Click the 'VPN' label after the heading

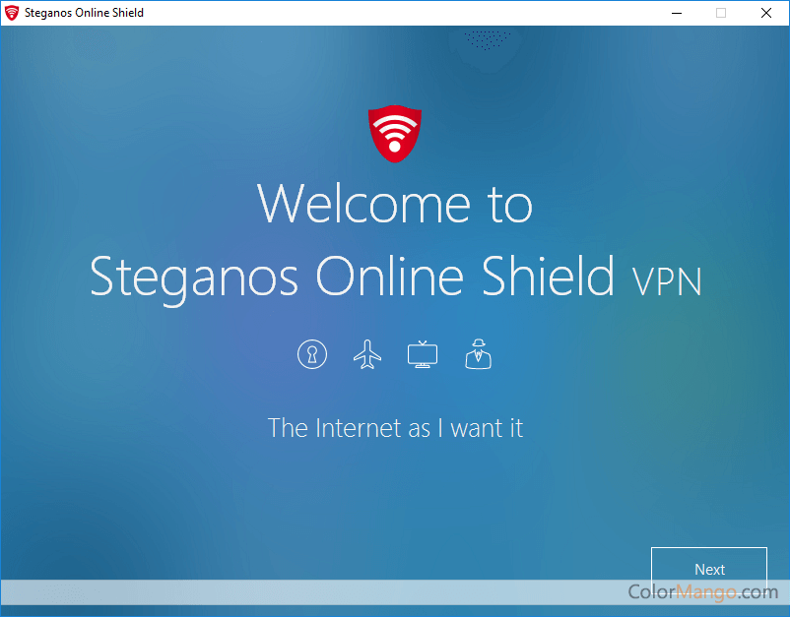click(667, 281)
